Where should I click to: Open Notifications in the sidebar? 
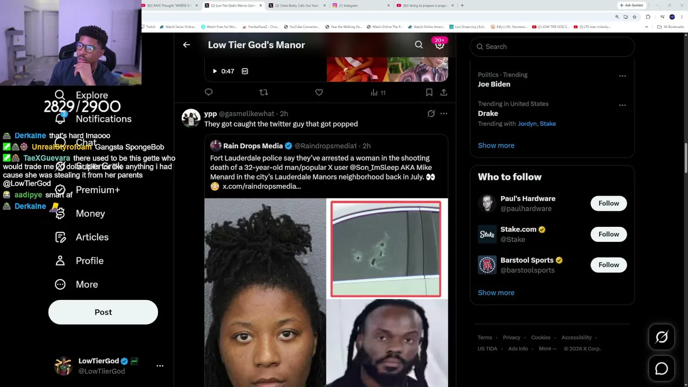click(x=93, y=119)
